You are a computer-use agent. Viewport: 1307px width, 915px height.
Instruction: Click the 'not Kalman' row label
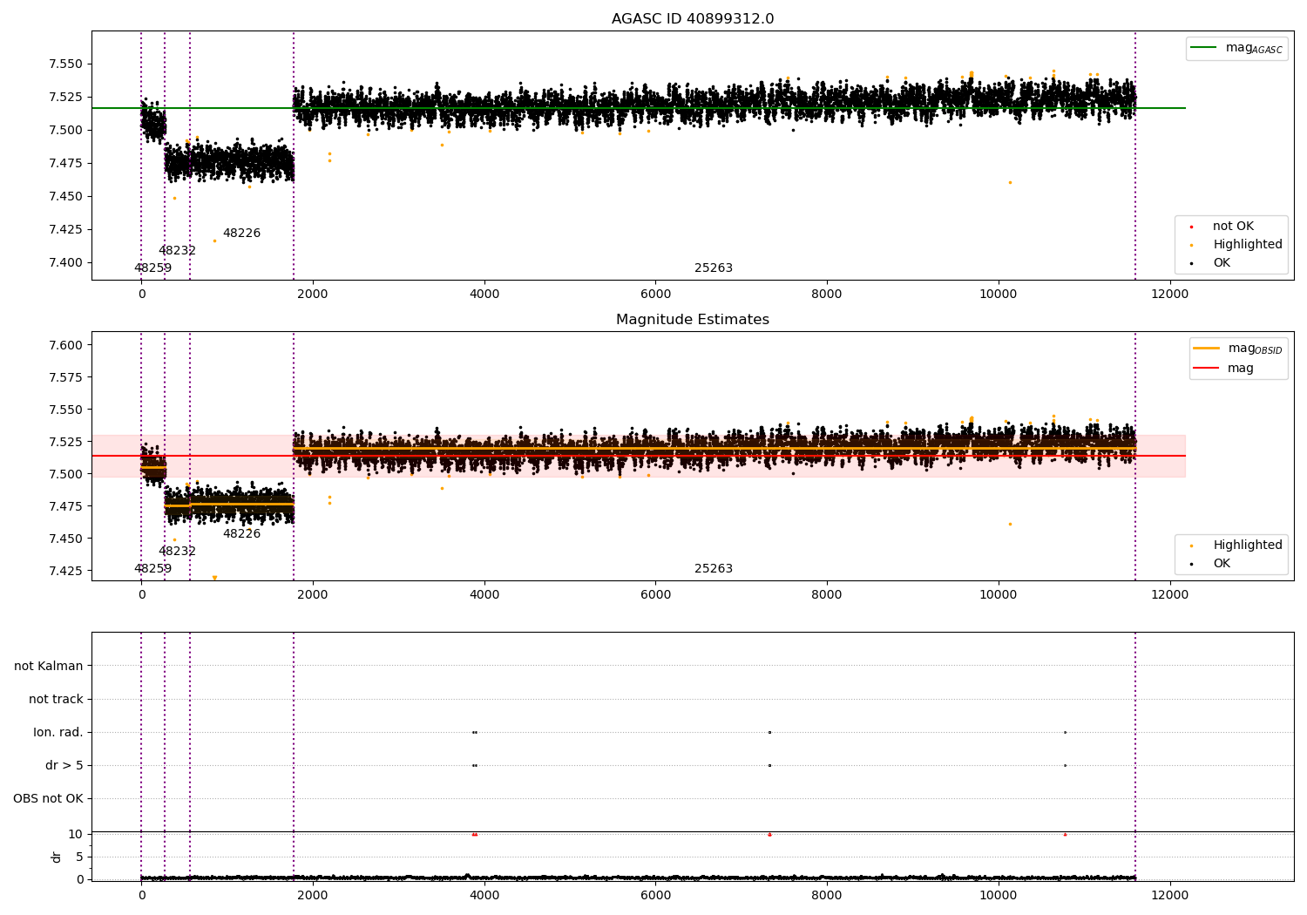tap(49, 667)
